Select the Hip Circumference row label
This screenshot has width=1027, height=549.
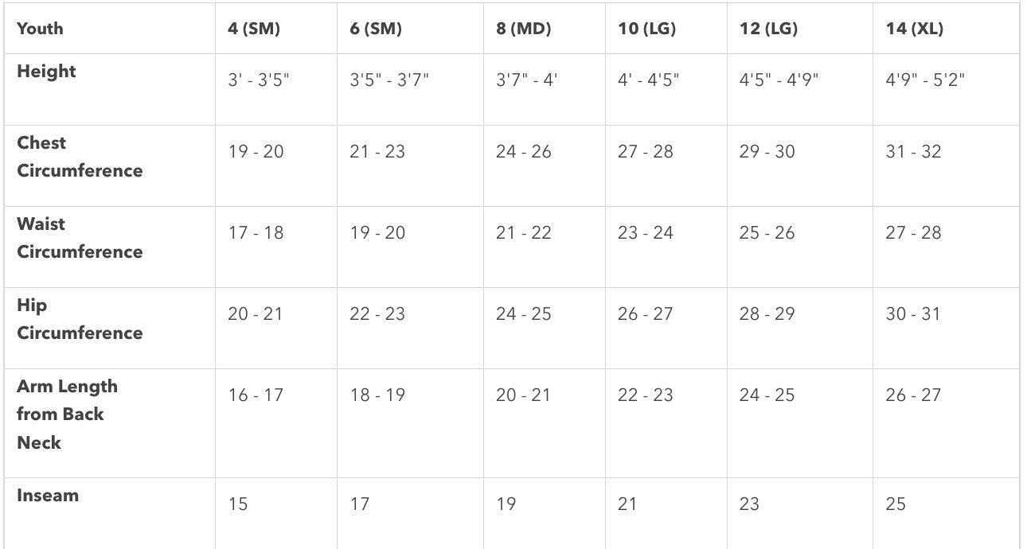pos(80,319)
